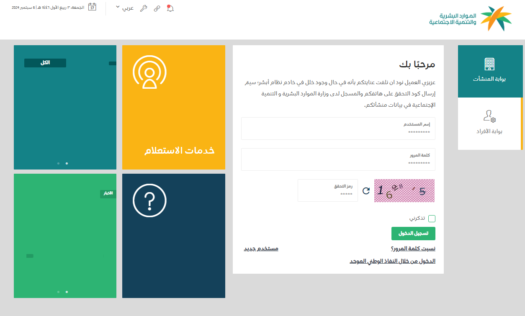Expand the عربي language dropdown

[124, 8]
